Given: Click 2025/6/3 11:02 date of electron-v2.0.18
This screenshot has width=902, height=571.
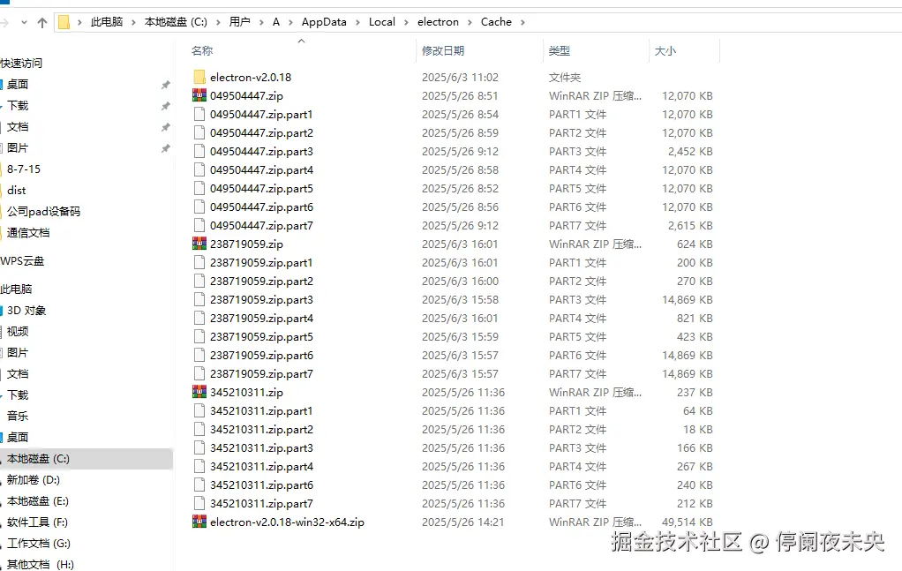Looking at the screenshot, I should tap(460, 77).
